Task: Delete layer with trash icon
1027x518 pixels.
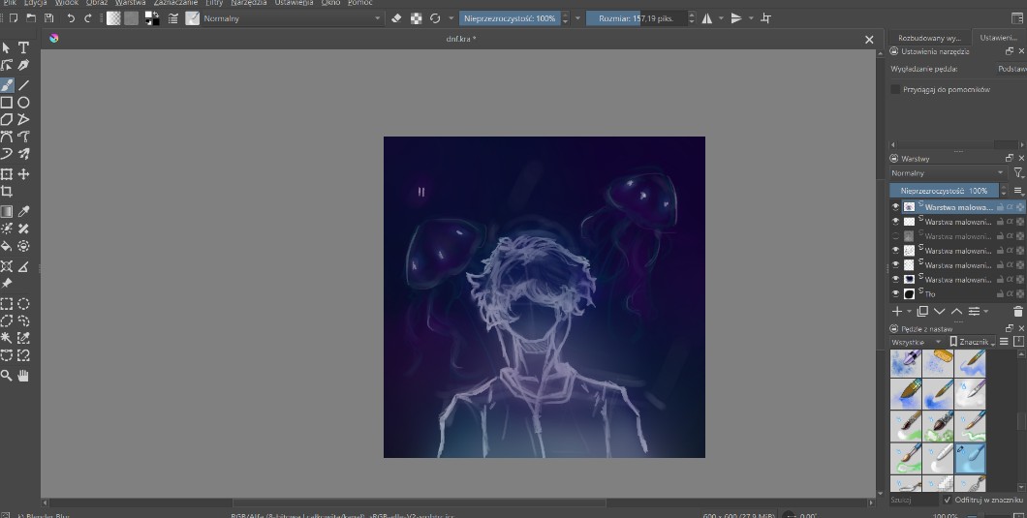Action: coord(1017,312)
